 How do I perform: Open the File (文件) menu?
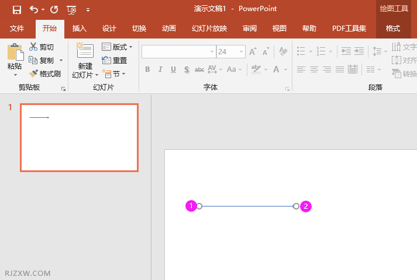pos(17,29)
